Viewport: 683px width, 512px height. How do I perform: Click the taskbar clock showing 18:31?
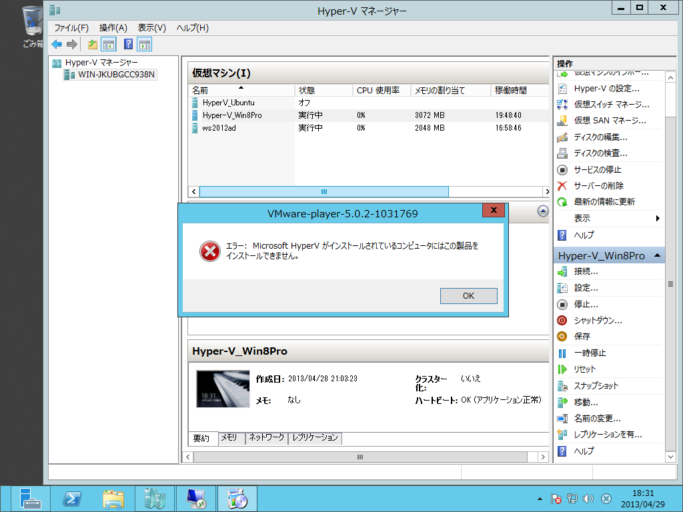[642, 499]
